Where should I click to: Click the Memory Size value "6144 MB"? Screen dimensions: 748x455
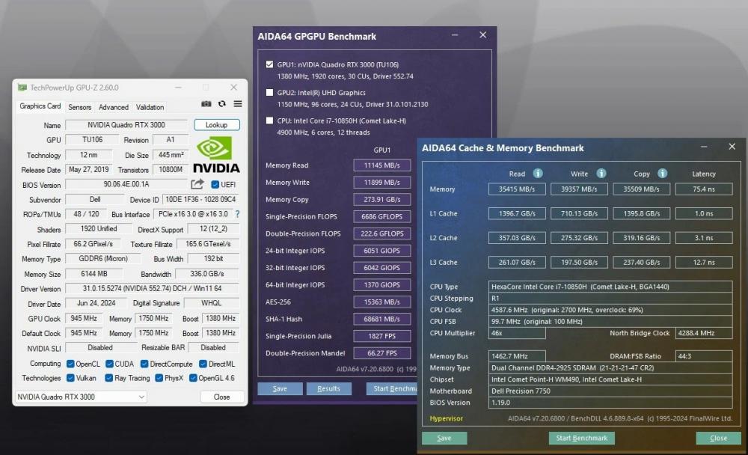point(94,274)
